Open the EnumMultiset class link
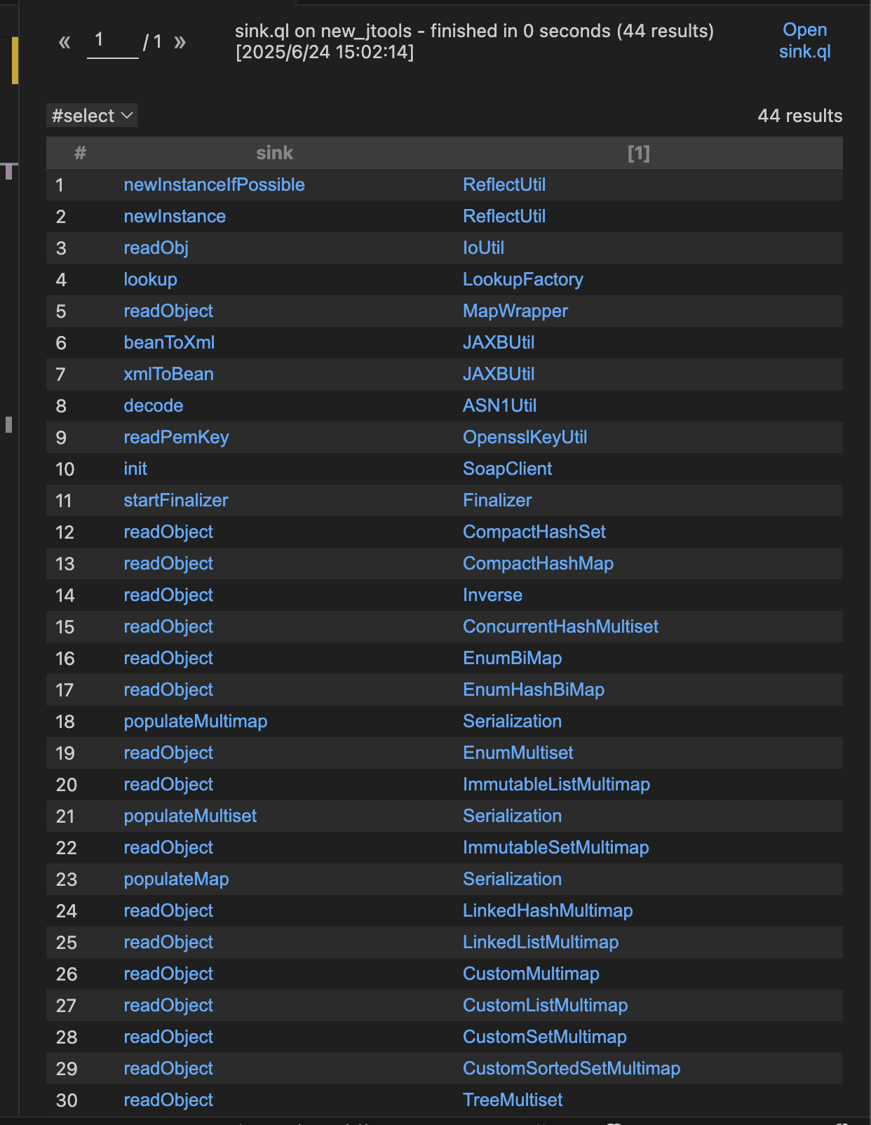 pos(518,753)
